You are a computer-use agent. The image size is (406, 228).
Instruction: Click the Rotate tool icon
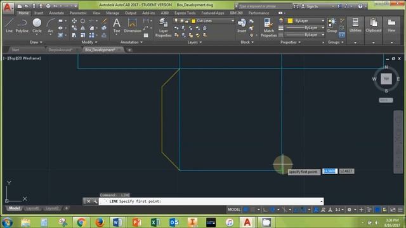(x=82, y=21)
